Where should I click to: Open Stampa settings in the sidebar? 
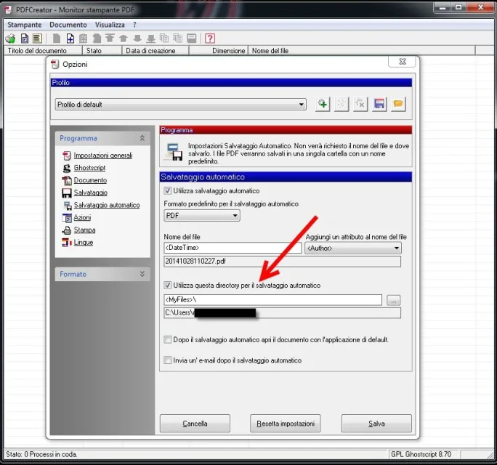tap(84, 230)
